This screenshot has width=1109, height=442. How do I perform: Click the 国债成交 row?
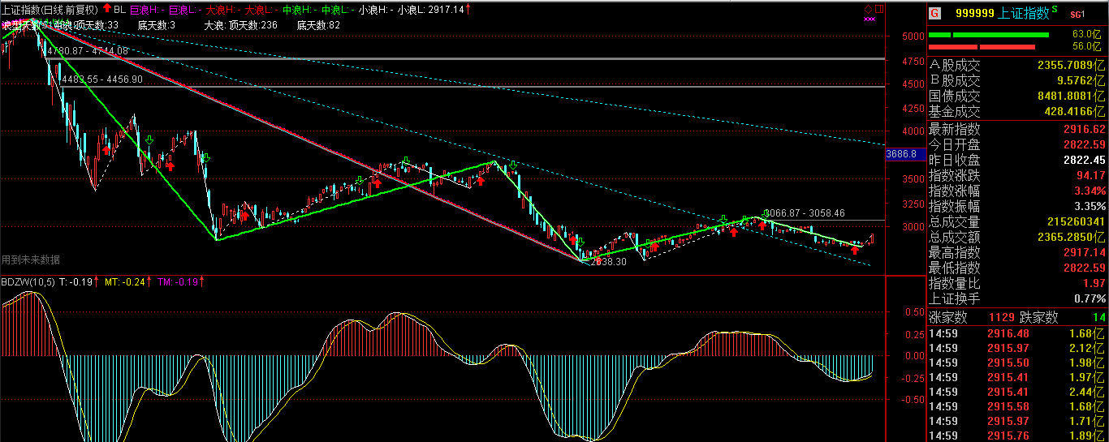point(1017,97)
